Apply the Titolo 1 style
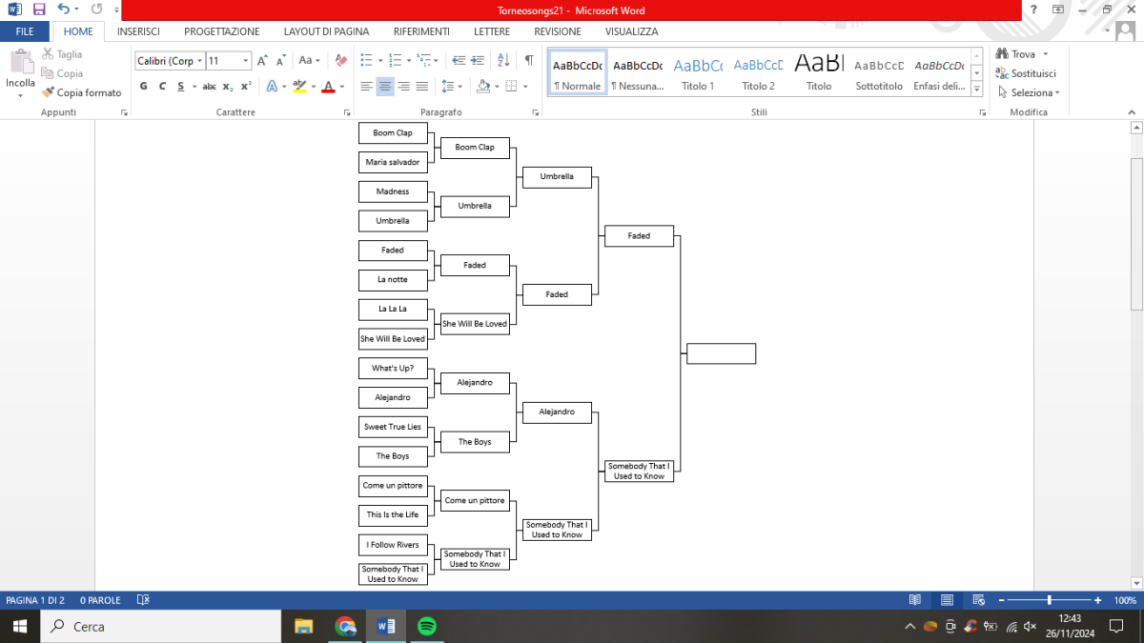 tap(698, 74)
